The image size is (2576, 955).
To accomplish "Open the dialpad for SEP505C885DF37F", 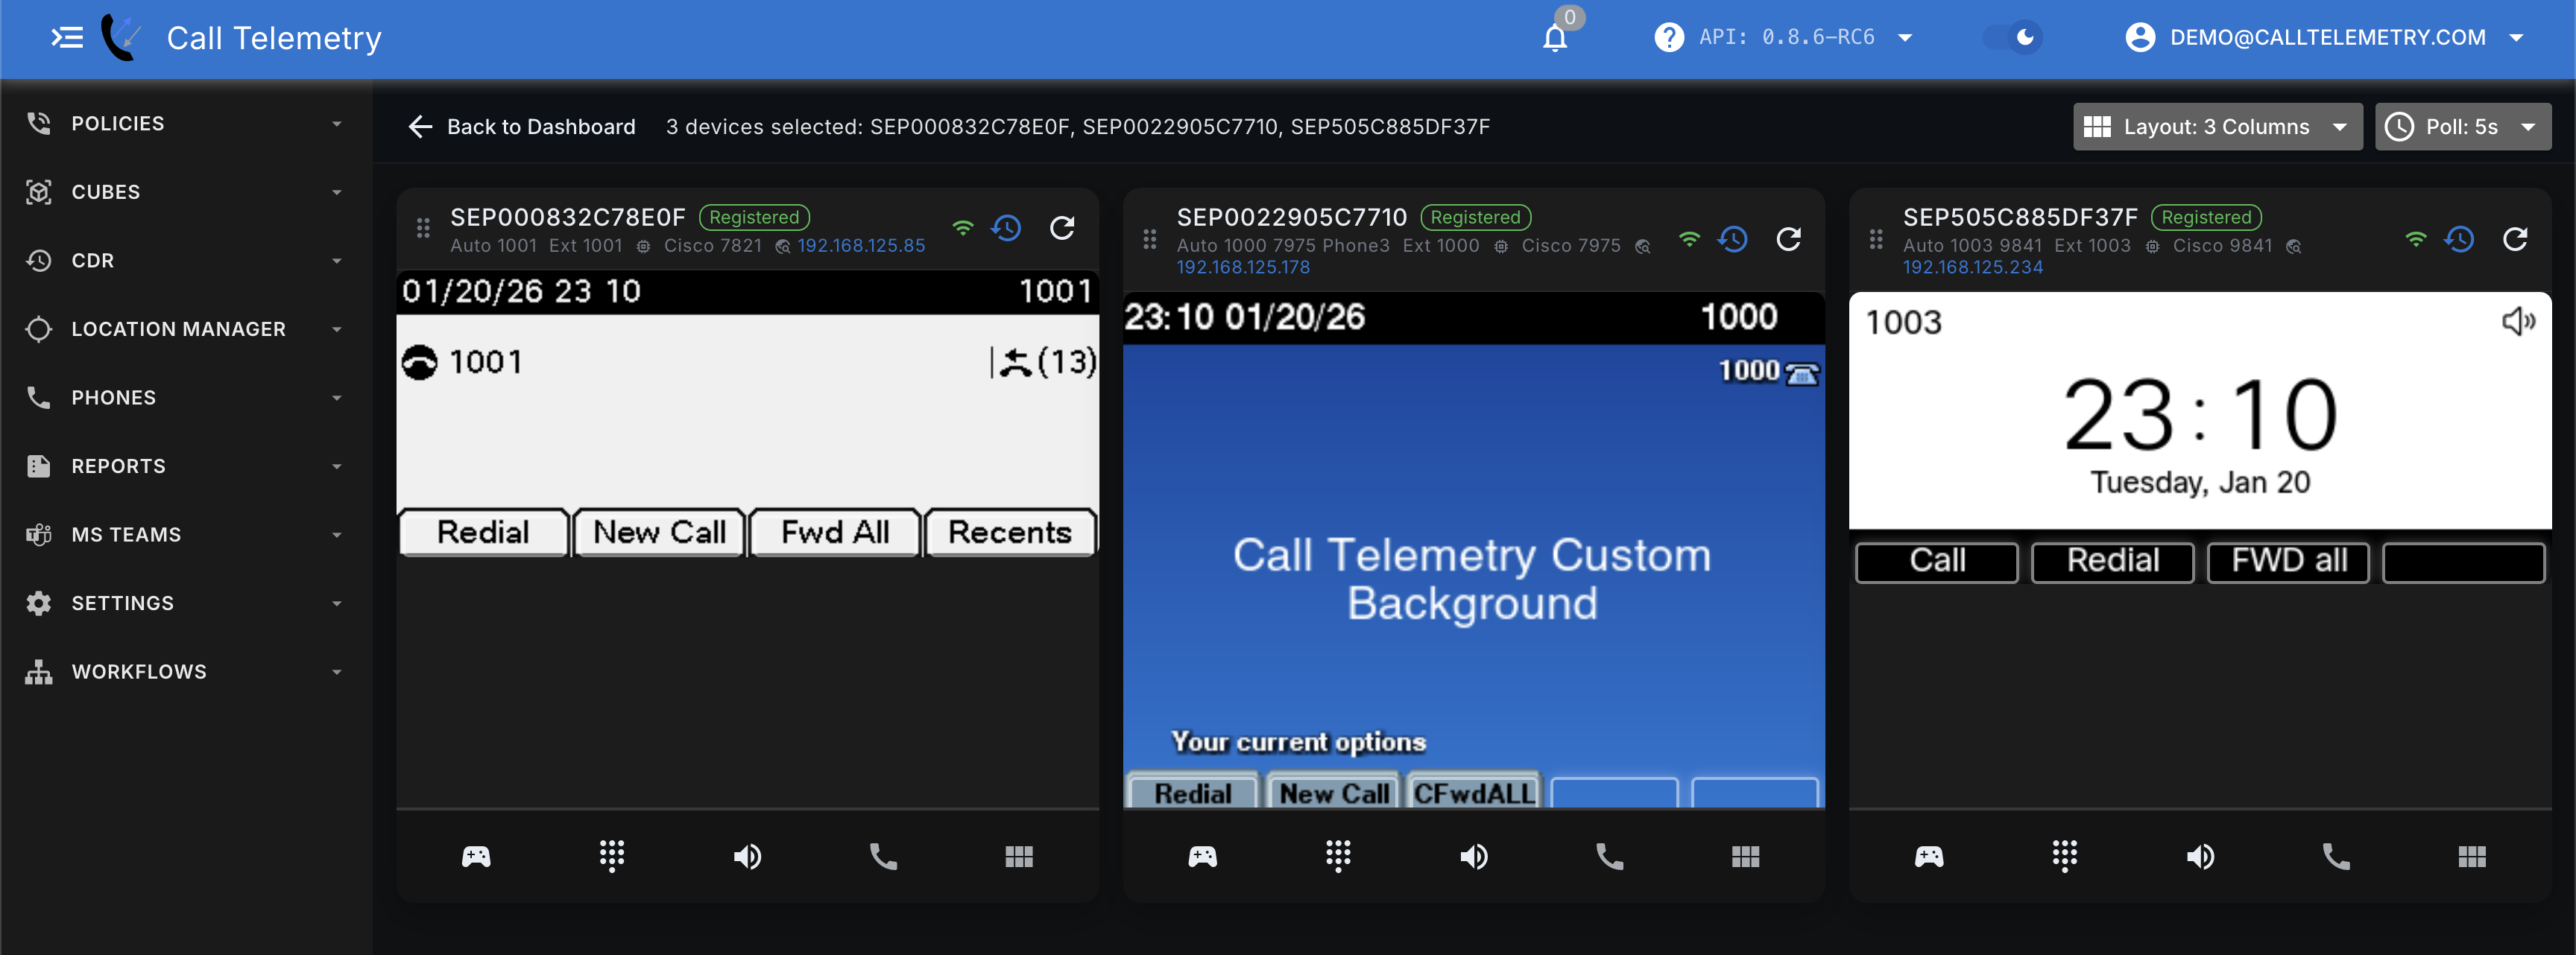I will point(2065,857).
